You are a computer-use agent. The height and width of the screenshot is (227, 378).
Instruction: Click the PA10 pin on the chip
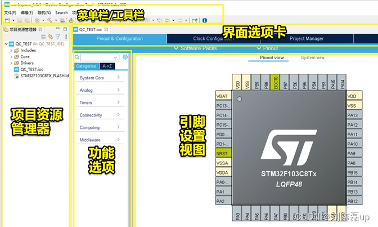tap(354, 144)
